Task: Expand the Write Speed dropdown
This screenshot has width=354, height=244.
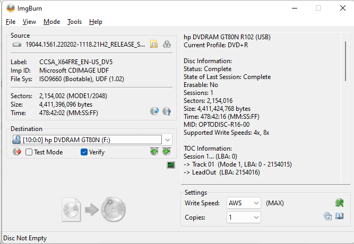Action: [x=256, y=203]
